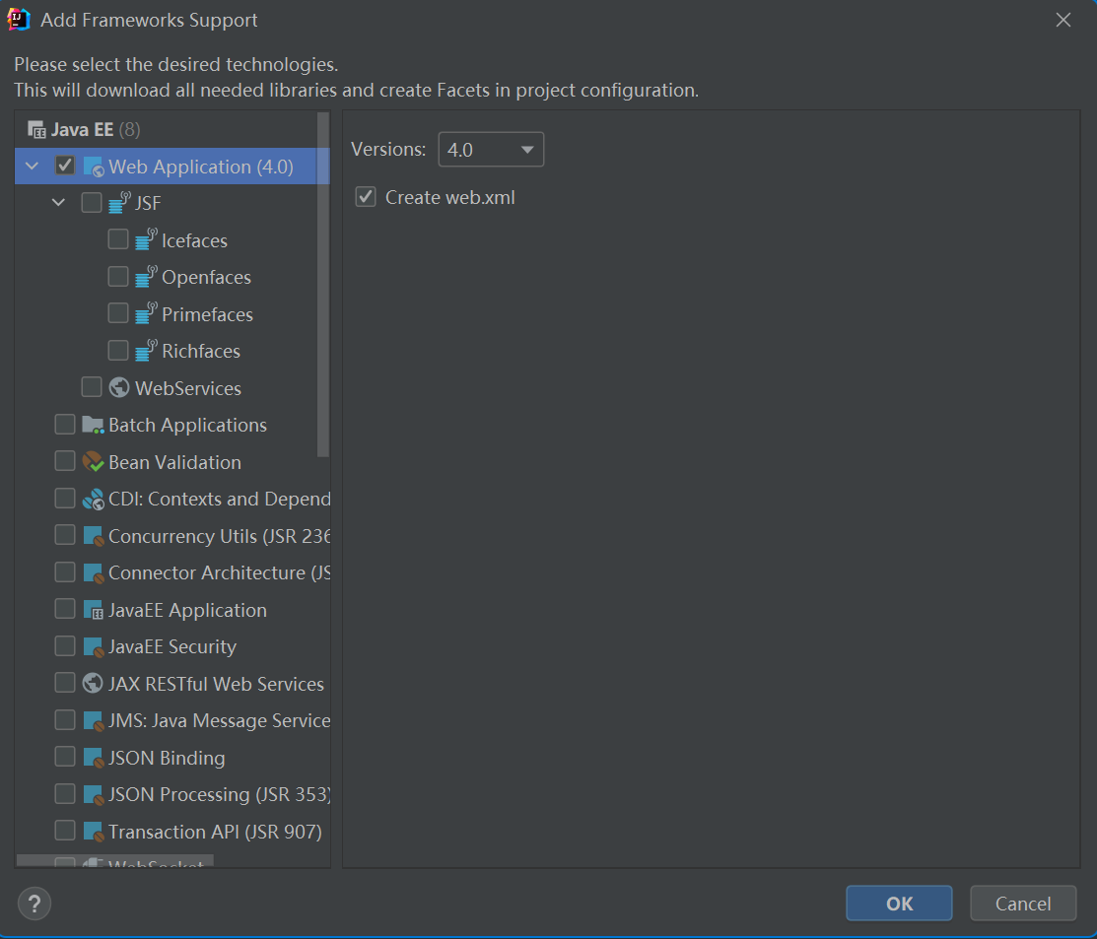Collapse the Web Application tree node
Screen dimensions: 1097x939
point(31,166)
